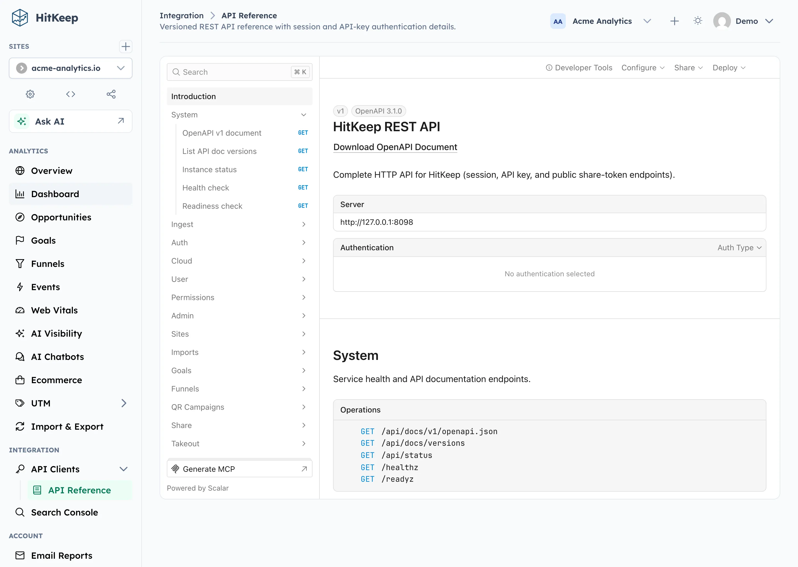Expand the QR Campaigns section

240,407
